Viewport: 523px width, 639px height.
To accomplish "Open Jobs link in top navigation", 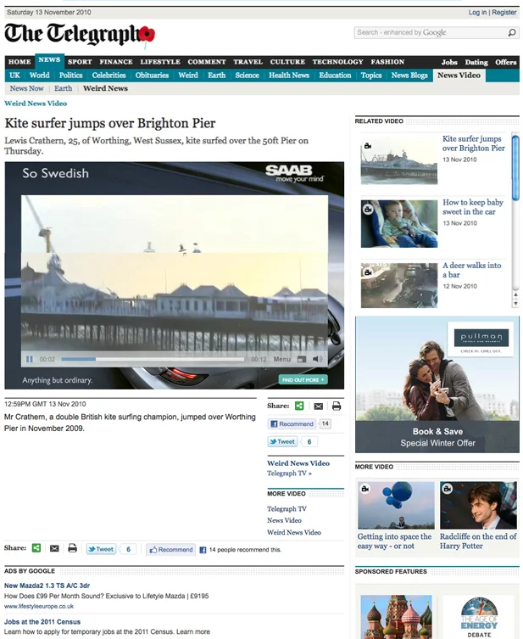I will pyautogui.click(x=449, y=62).
